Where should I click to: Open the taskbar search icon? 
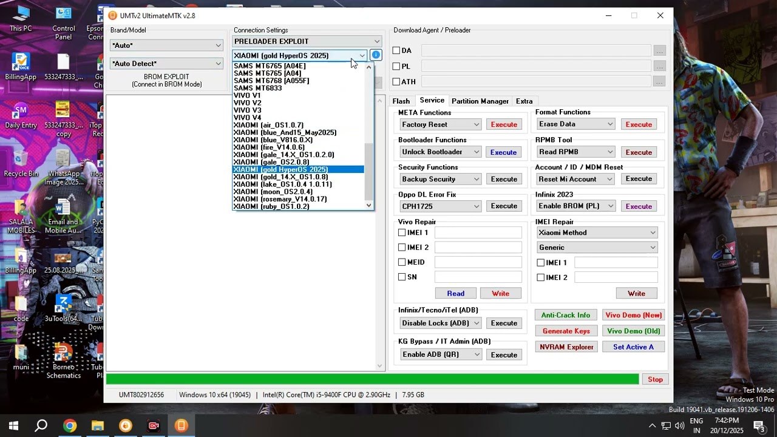click(x=41, y=425)
